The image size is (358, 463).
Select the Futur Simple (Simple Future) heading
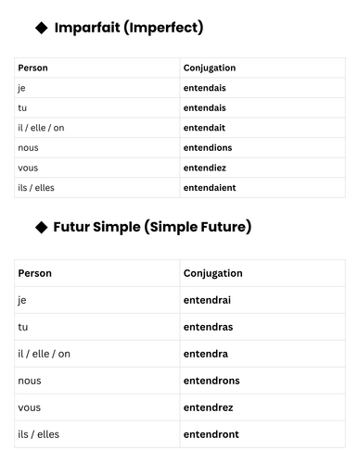click(152, 227)
